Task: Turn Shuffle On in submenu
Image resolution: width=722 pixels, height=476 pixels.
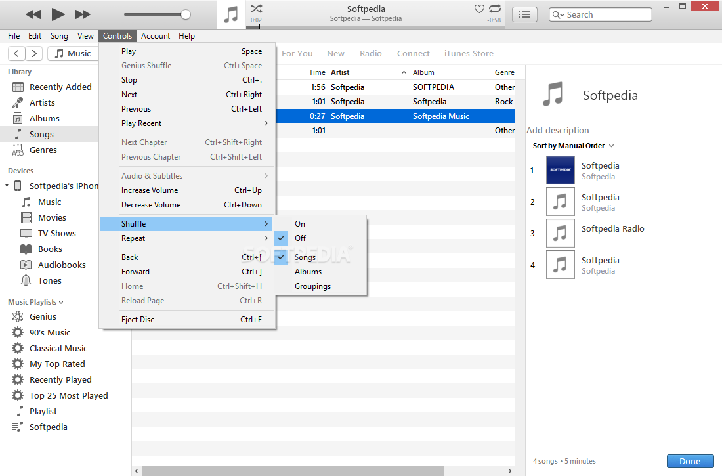Action: click(x=320, y=223)
